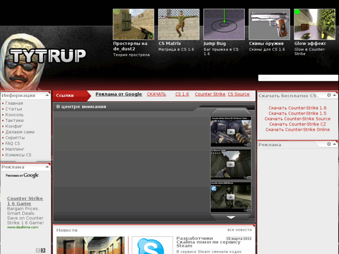Open все новости link
The width and height of the screenshot is (339, 254).
click(x=240, y=230)
